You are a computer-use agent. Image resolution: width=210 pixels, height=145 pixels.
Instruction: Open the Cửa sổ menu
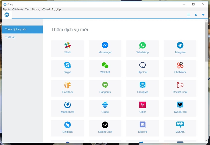point(46,9)
